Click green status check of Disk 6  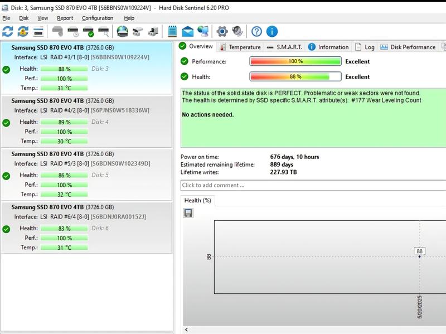tap(6, 229)
